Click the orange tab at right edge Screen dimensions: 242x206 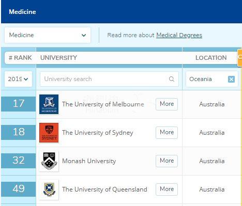[x=240, y=58]
